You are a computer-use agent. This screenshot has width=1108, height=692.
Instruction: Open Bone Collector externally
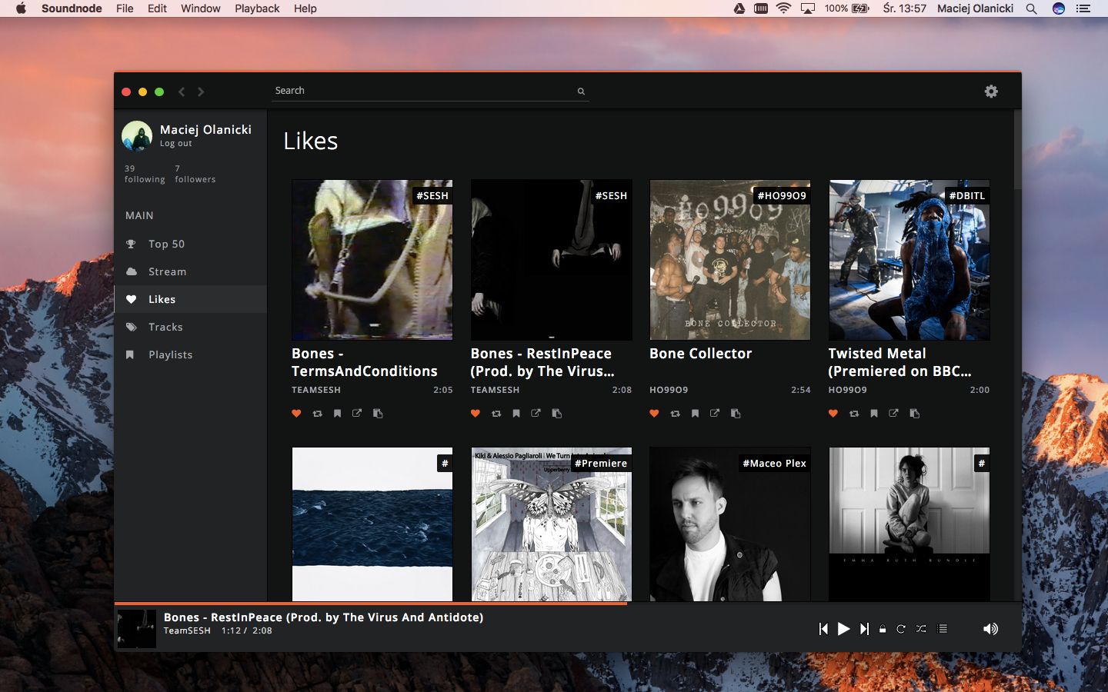[x=715, y=414]
